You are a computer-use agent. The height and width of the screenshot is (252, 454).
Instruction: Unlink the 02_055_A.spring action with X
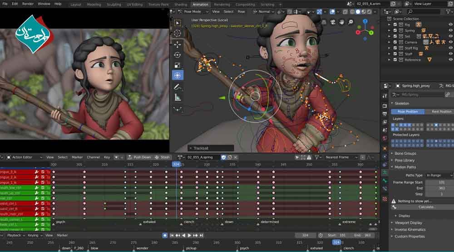click(x=236, y=157)
